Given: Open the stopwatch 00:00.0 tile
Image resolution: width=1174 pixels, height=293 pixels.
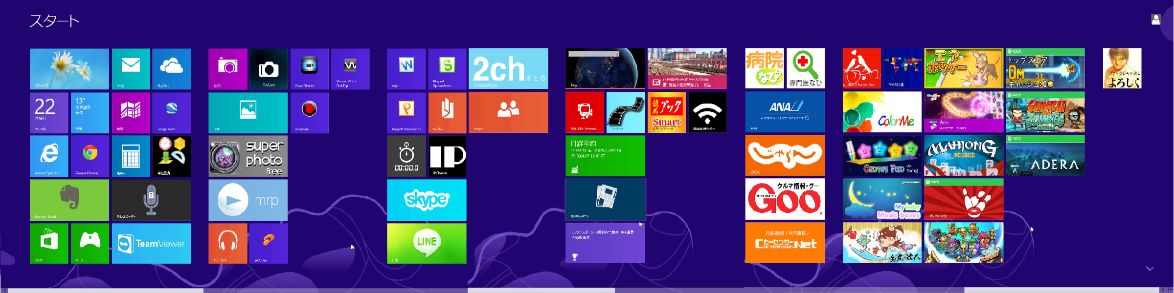Looking at the screenshot, I should pyautogui.click(x=406, y=156).
